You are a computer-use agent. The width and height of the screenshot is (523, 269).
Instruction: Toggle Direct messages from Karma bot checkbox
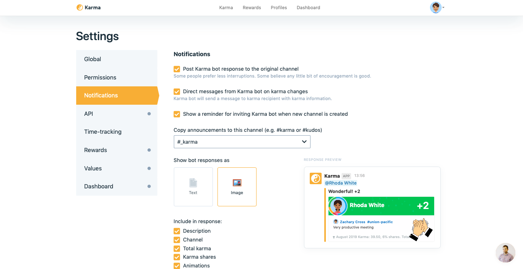[x=177, y=92]
